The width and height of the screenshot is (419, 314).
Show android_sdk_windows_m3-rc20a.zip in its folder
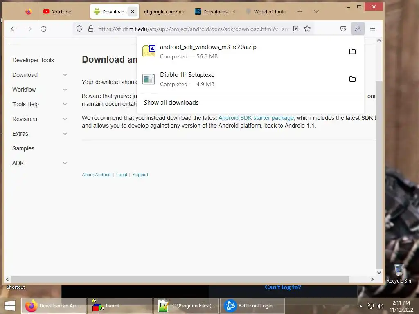(352, 51)
